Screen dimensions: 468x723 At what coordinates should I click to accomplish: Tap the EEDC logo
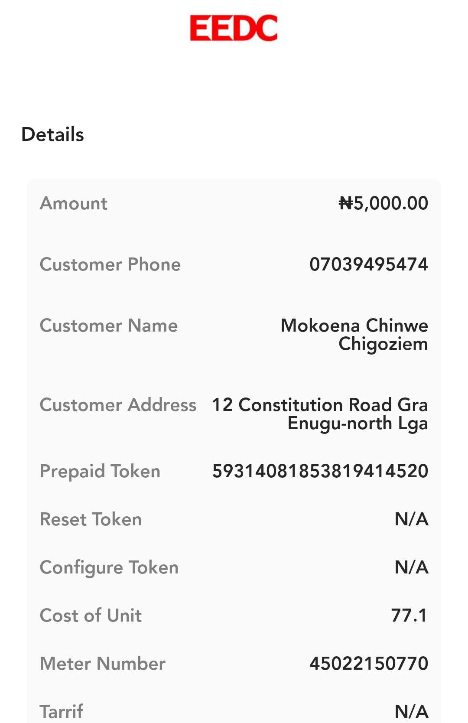(234, 28)
